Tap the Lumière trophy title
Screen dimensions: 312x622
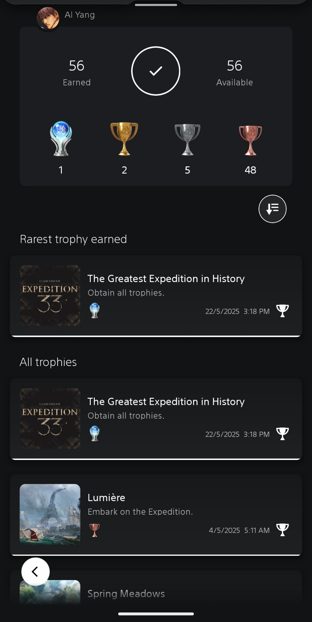(106, 498)
